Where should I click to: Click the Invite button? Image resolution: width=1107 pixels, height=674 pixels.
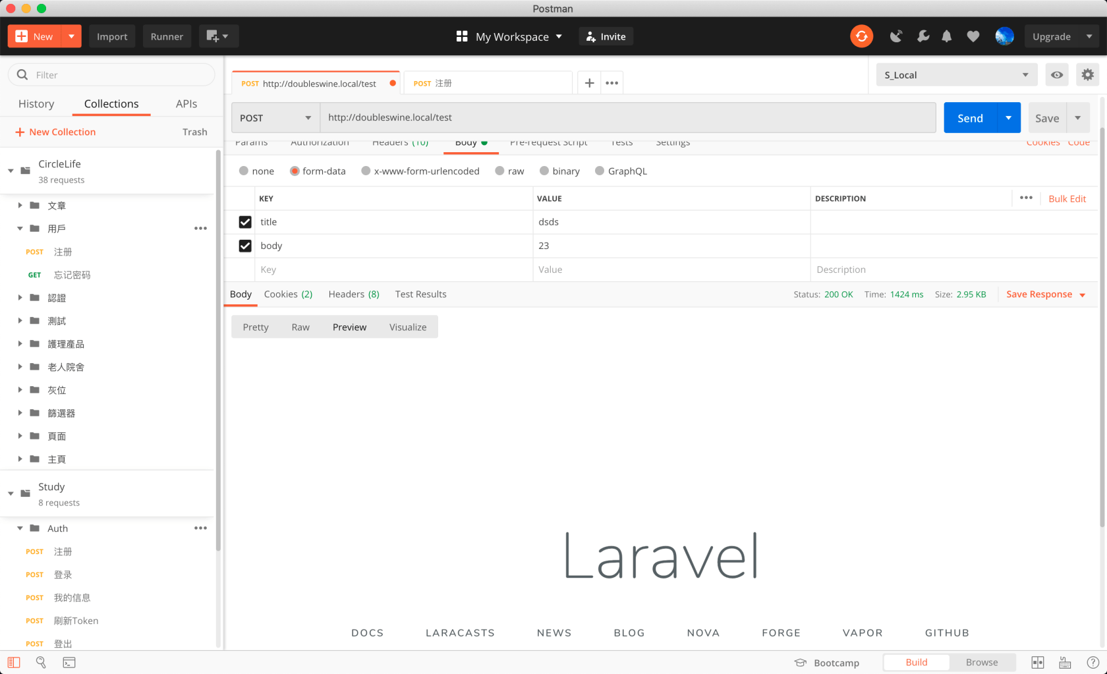click(606, 36)
